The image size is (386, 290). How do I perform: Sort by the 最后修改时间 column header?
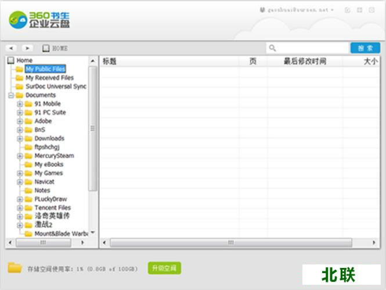coord(305,61)
